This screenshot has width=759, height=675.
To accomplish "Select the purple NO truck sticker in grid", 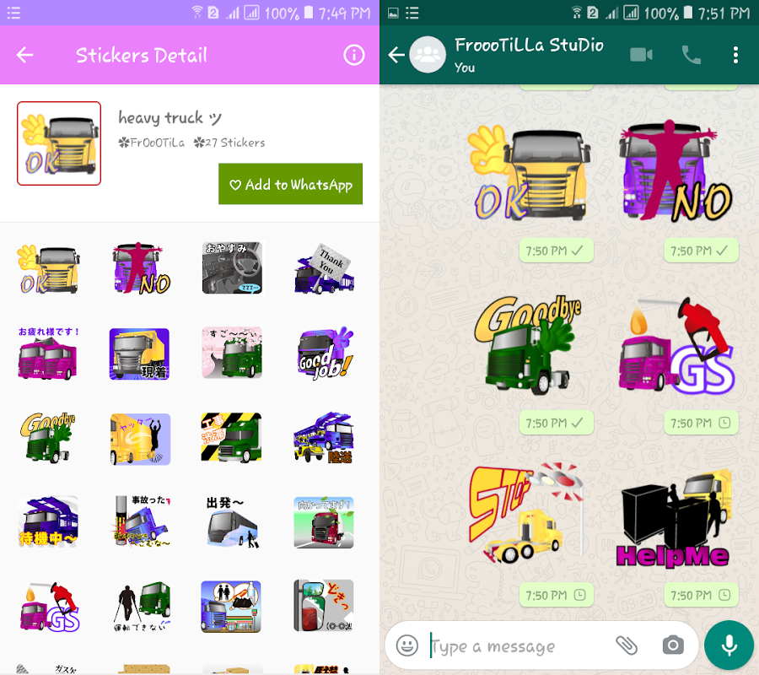I will coord(140,267).
